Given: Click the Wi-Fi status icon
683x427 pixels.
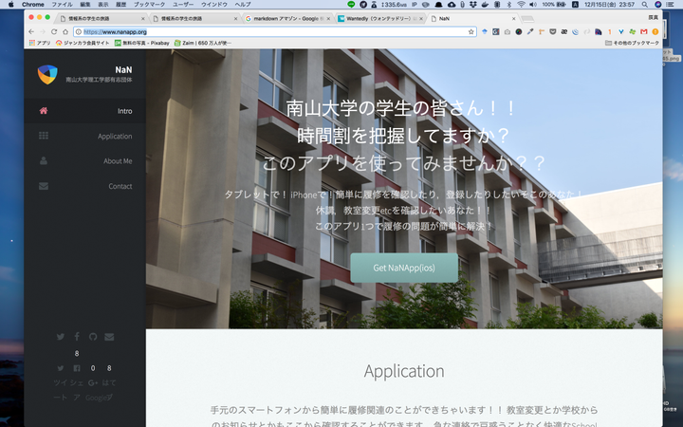Looking at the screenshot, I should 521,5.
